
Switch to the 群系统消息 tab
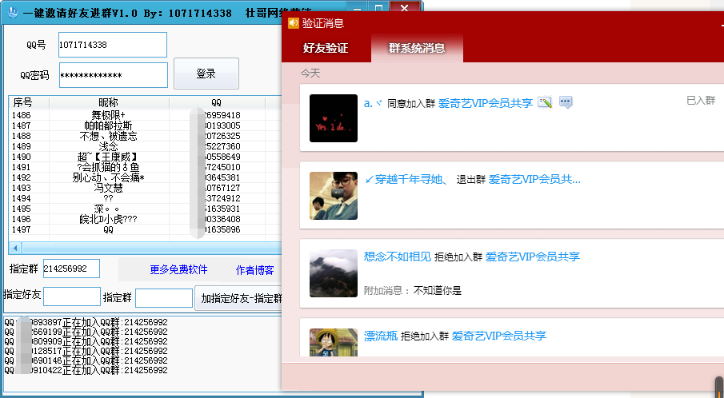417,48
